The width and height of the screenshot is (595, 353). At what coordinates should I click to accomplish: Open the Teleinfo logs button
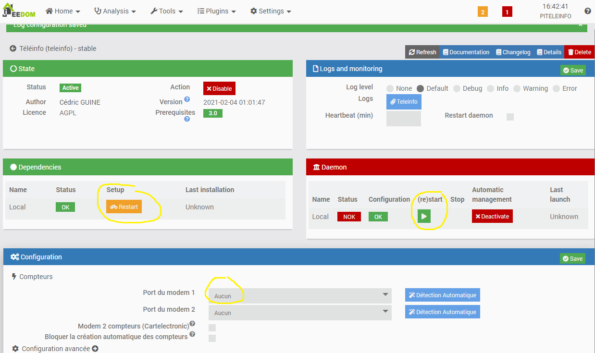click(x=404, y=102)
